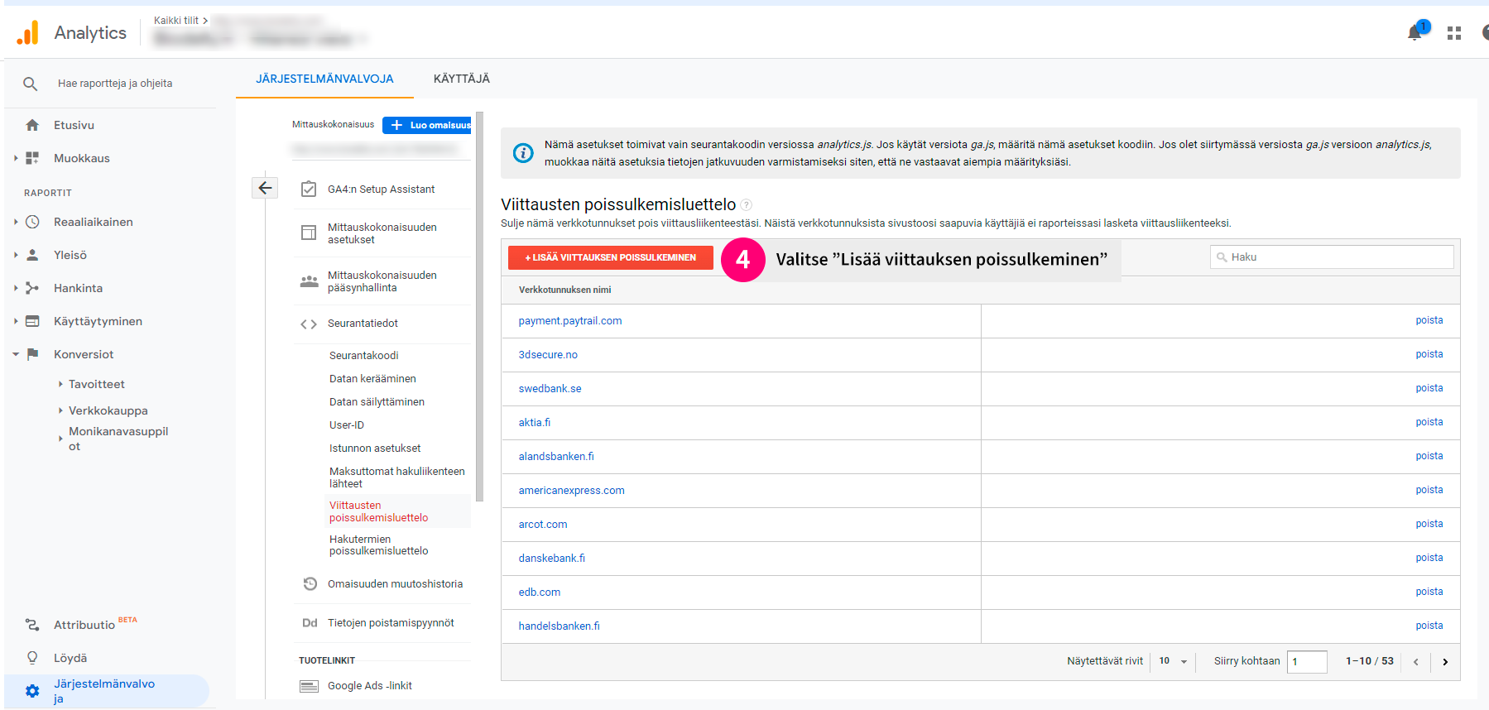The image size is (1489, 710).
Task: Click the property settings window icon
Action: point(309,233)
